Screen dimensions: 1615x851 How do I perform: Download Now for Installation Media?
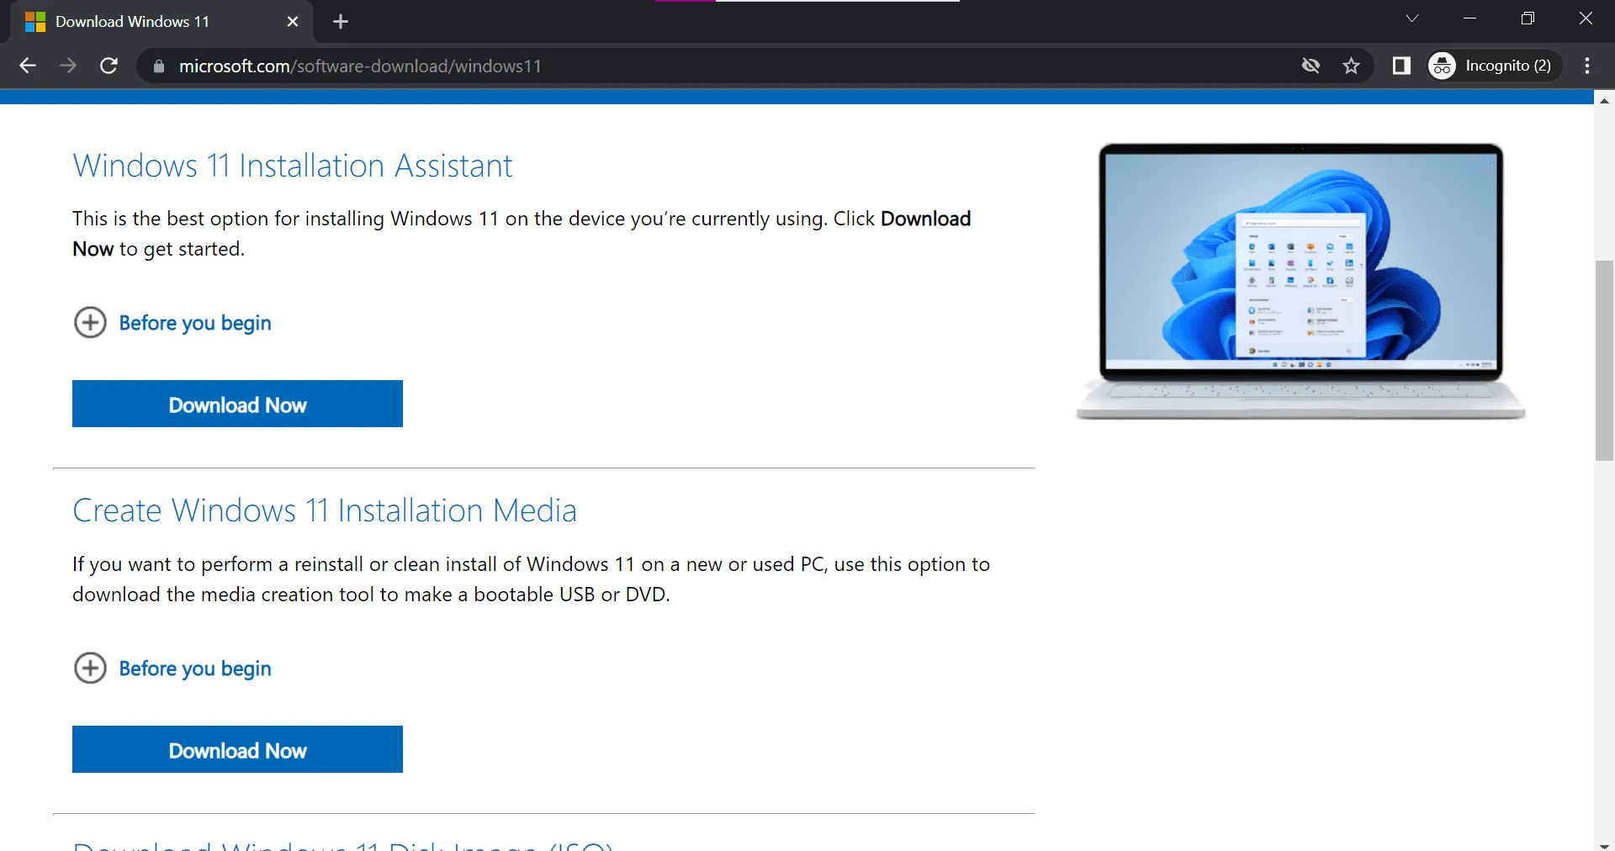click(x=237, y=749)
